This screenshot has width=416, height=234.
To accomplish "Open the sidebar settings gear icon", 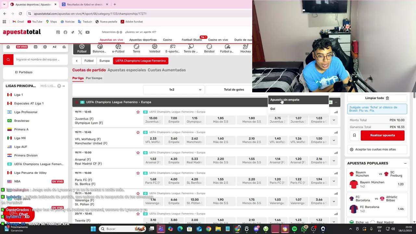I will coord(45,47).
